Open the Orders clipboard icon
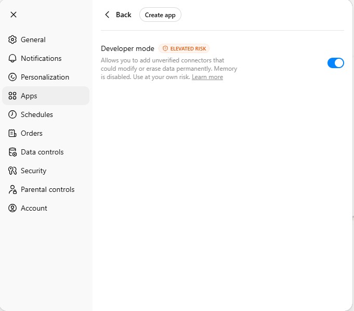This screenshot has height=311, width=354. coord(12,133)
